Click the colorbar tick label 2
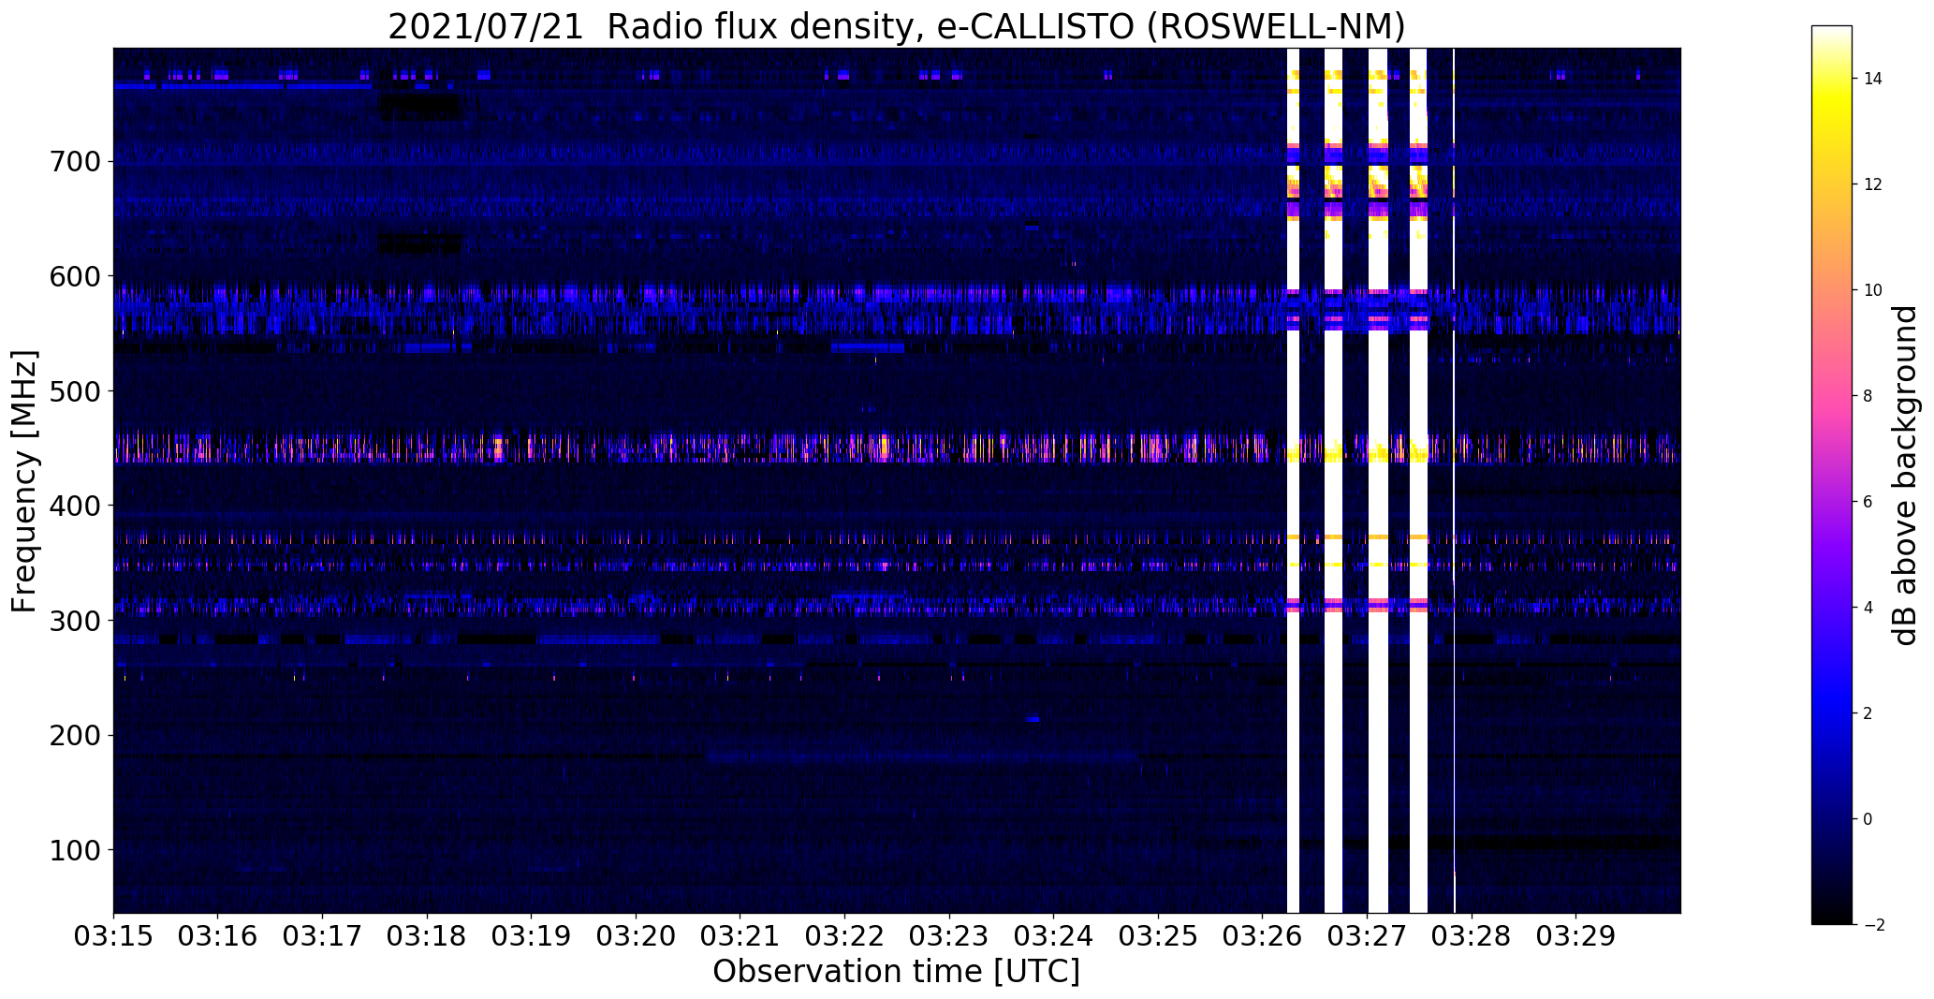This screenshot has width=1934, height=999. (1868, 713)
